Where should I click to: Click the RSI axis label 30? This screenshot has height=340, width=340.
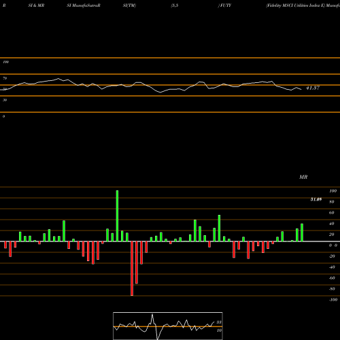tap(5, 100)
